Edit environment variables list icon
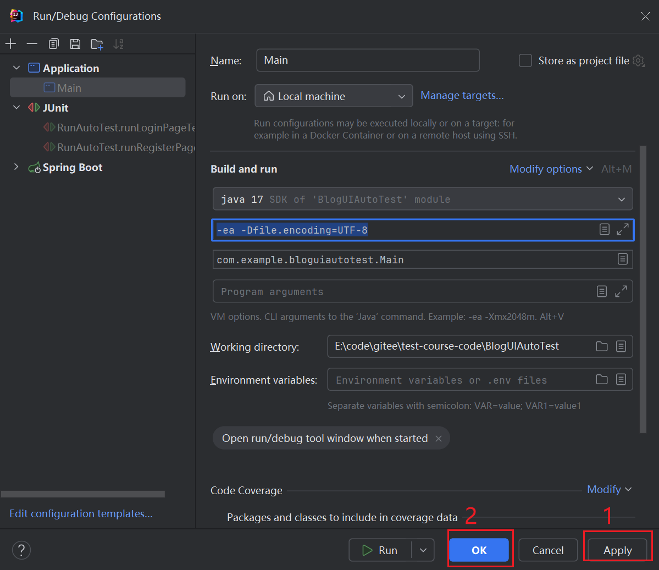This screenshot has height=570, width=659. pos(621,380)
